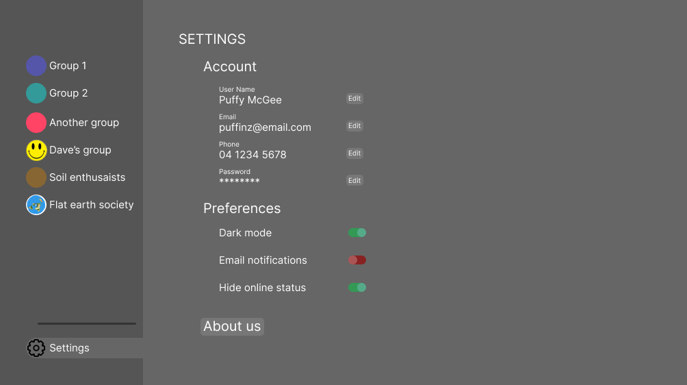The height and width of the screenshot is (385, 687).
Task: Open Soil enthusiasts group label
Action: coord(87,177)
